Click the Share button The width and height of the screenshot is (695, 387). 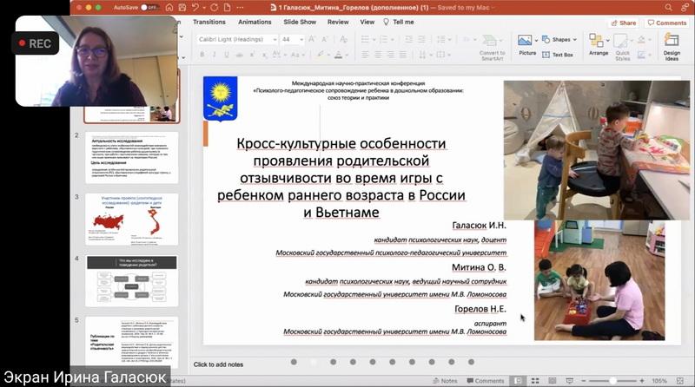623,23
